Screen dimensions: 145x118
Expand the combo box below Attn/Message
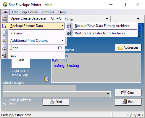coord(108,94)
